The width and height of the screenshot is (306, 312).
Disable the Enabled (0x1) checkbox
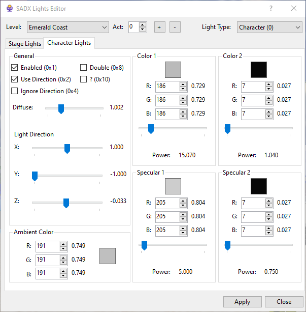15,68
